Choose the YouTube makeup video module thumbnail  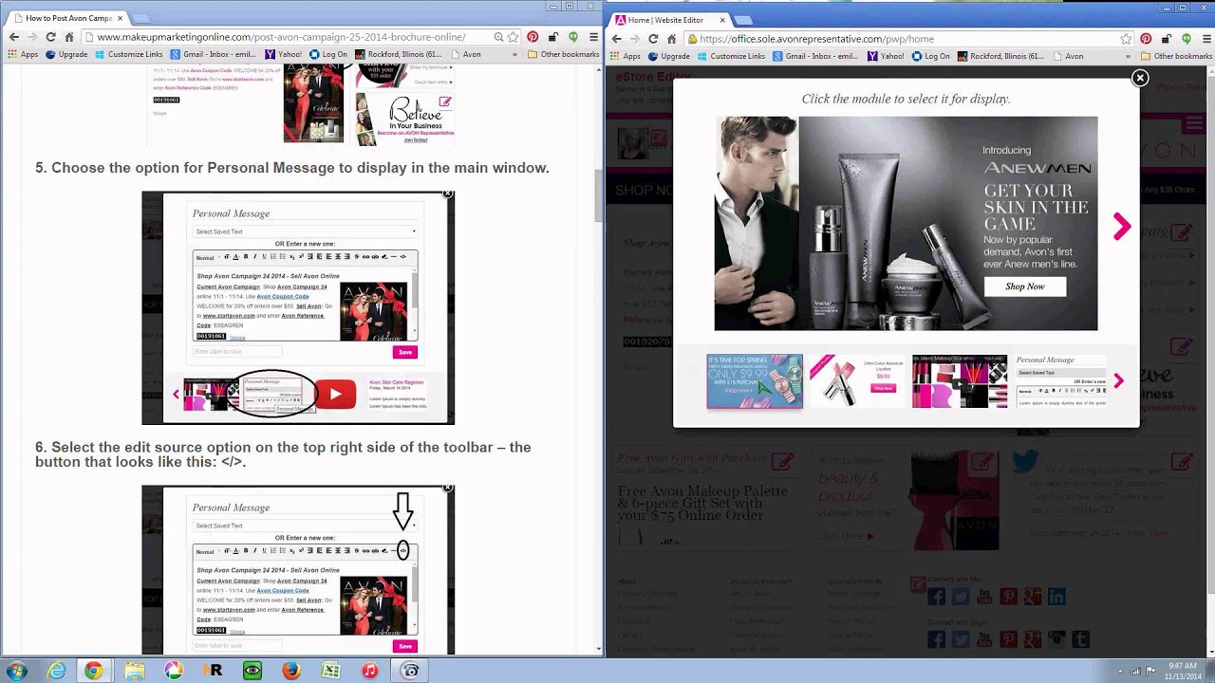[960, 381]
